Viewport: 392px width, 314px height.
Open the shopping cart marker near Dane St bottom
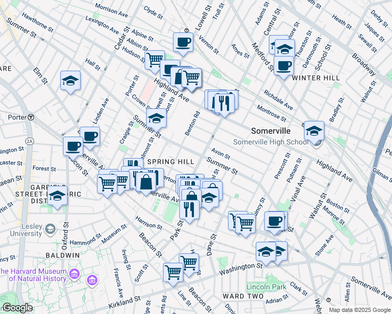point(189,263)
